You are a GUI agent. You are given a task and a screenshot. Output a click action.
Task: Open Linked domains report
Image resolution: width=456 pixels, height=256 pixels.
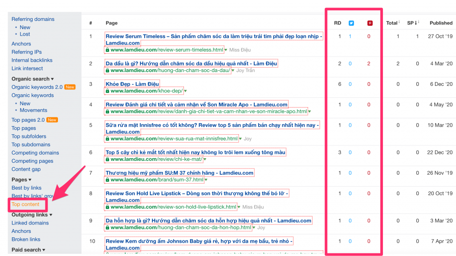click(30, 223)
